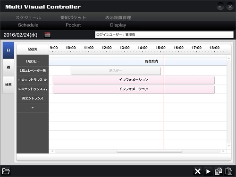Open the Display management tab

(118, 21)
